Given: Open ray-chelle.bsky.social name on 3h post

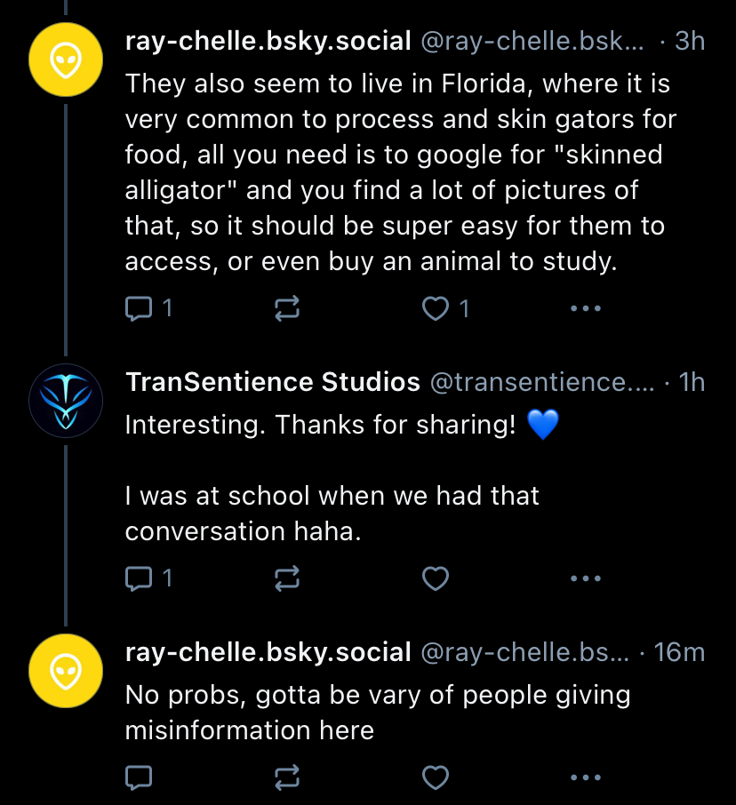Looking at the screenshot, I should tap(268, 41).
